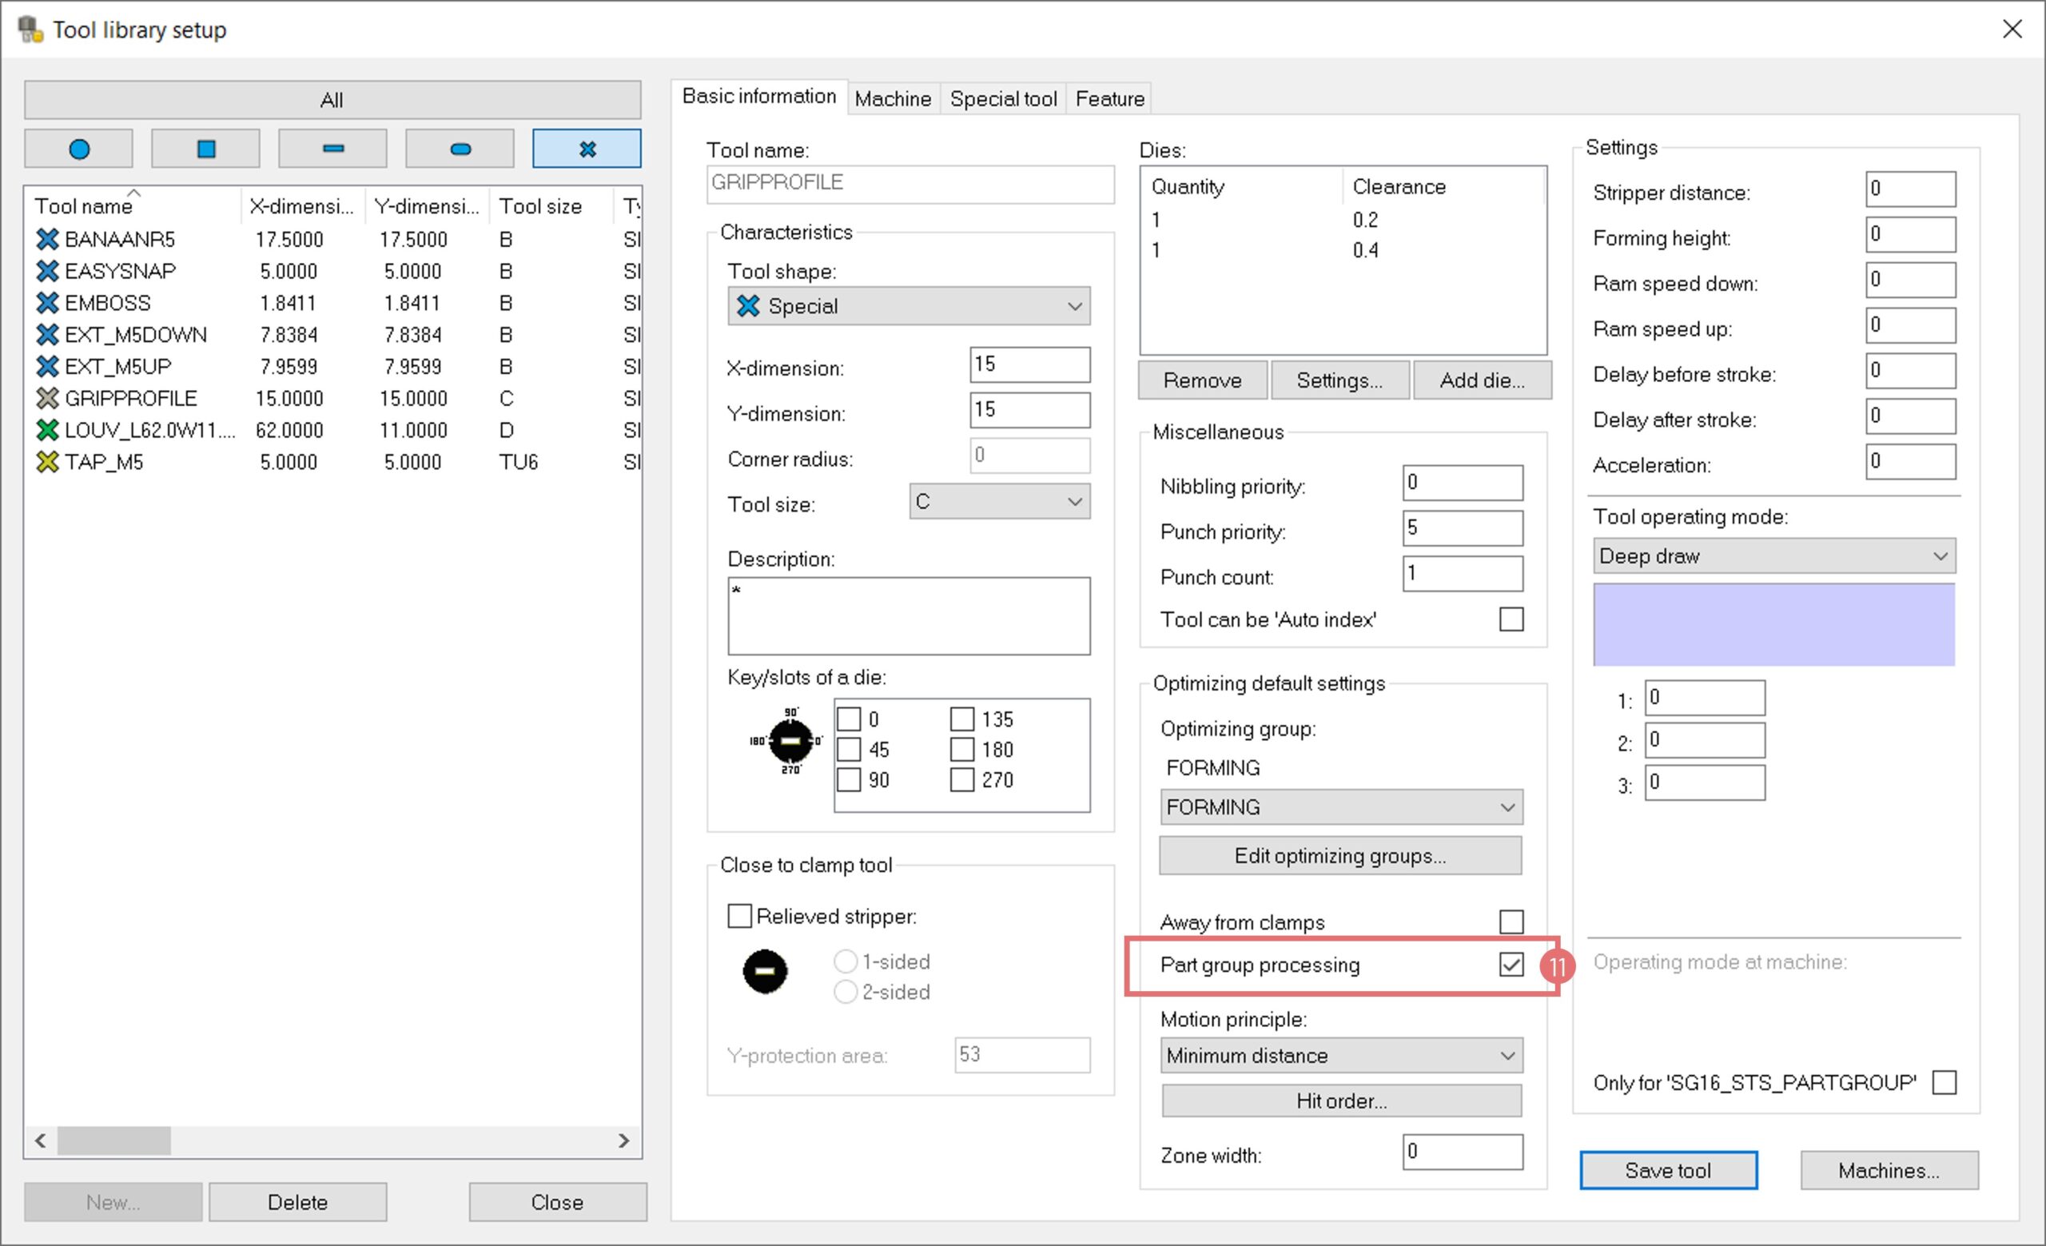Uncheck Part group processing checkbox
Screen dimensions: 2046x1246
click(x=1511, y=965)
